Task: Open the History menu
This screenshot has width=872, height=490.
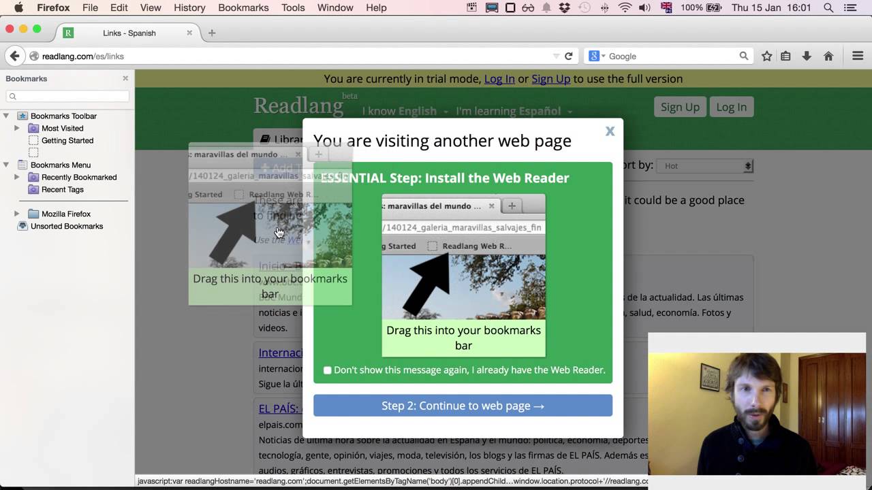Action: click(189, 7)
